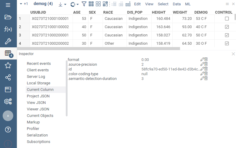Viewport: 236px width, 148px height.
Task: Click the AGE column header
Action: coord(77,12)
